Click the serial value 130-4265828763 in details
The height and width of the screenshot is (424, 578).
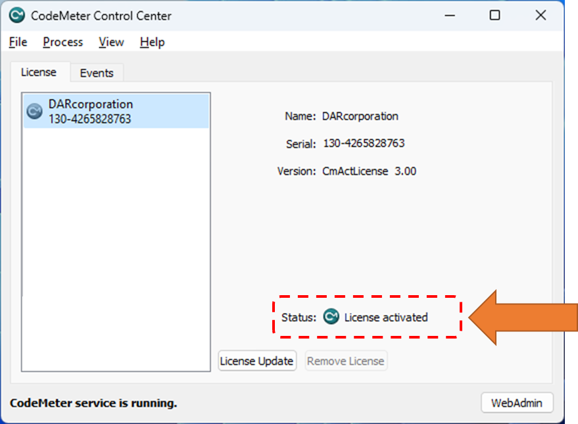364,143
